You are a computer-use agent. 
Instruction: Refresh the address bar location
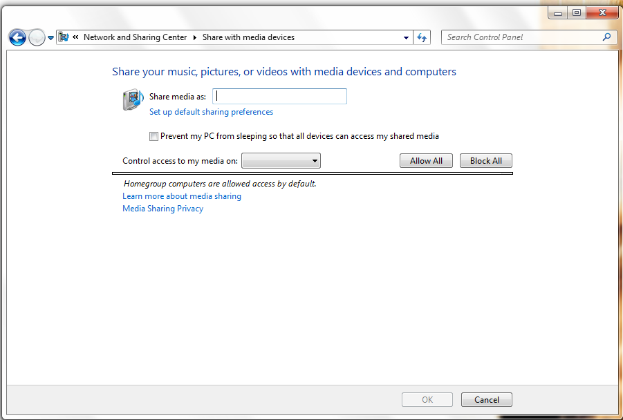(x=422, y=38)
